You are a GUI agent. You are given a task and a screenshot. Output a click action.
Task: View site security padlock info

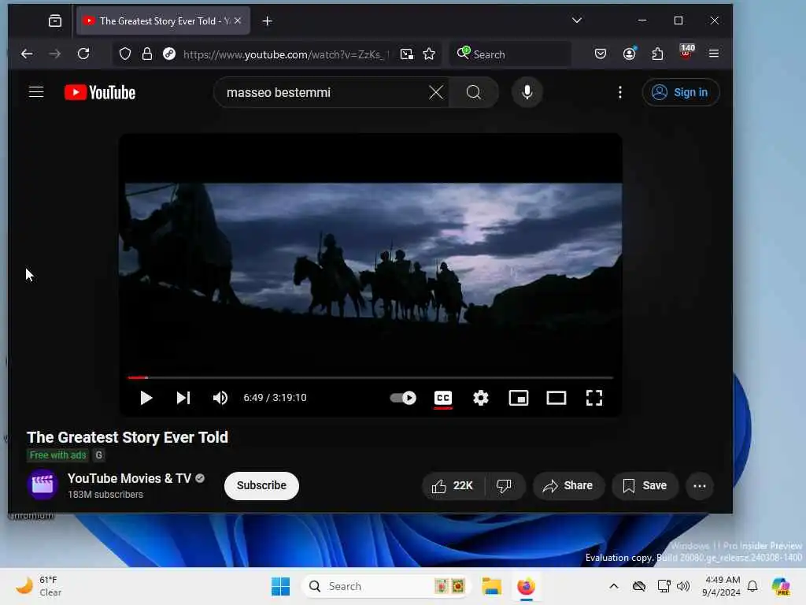pos(147,54)
